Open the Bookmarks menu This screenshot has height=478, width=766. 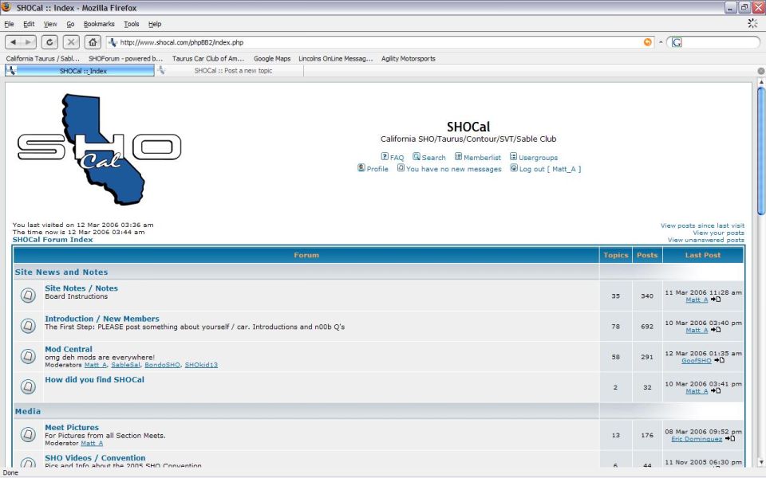[99, 24]
